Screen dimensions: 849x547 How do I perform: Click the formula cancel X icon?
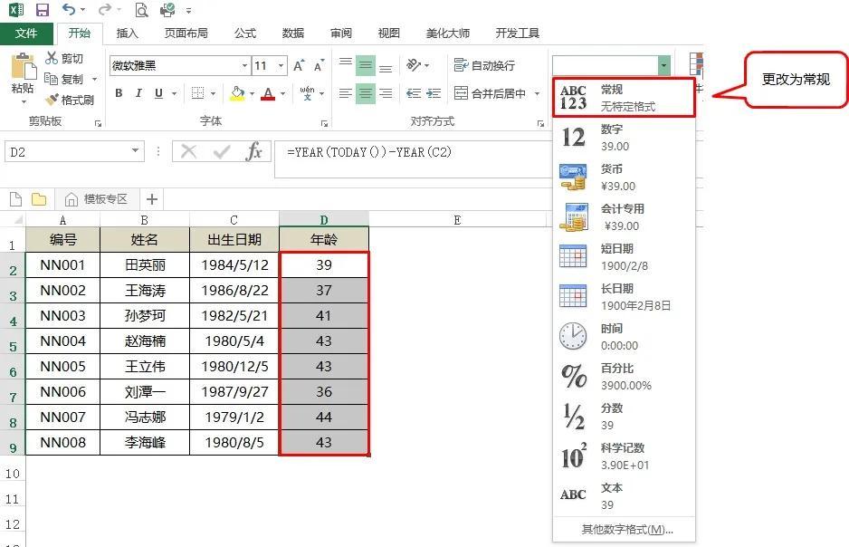pyautogui.click(x=188, y=151)
